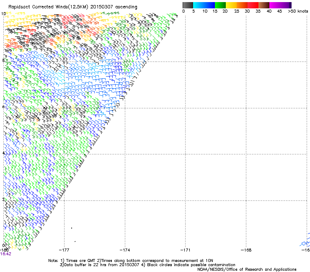Select the brown 35-40 knots legend segment
This screenshot has height=272, width=310.
264,5
